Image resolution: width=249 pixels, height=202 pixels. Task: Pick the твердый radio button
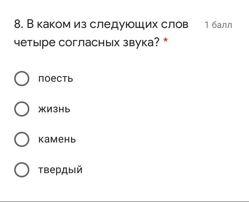pos(22,170)
